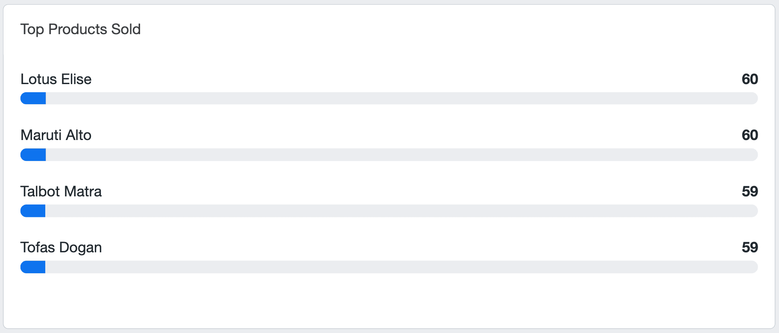Select the Lotus Elise product label
The image size is (779, 333).
click(56, 79)
